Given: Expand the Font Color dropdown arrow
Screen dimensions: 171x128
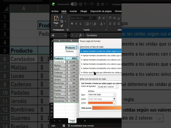Looking at the screenshot, I should [x=104, y=24].
